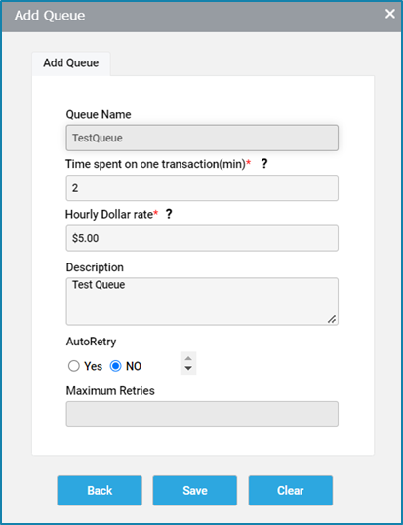Select the Yes radio button for AutoRetry
Screen dimensions: 403x525
pos(73,366)
